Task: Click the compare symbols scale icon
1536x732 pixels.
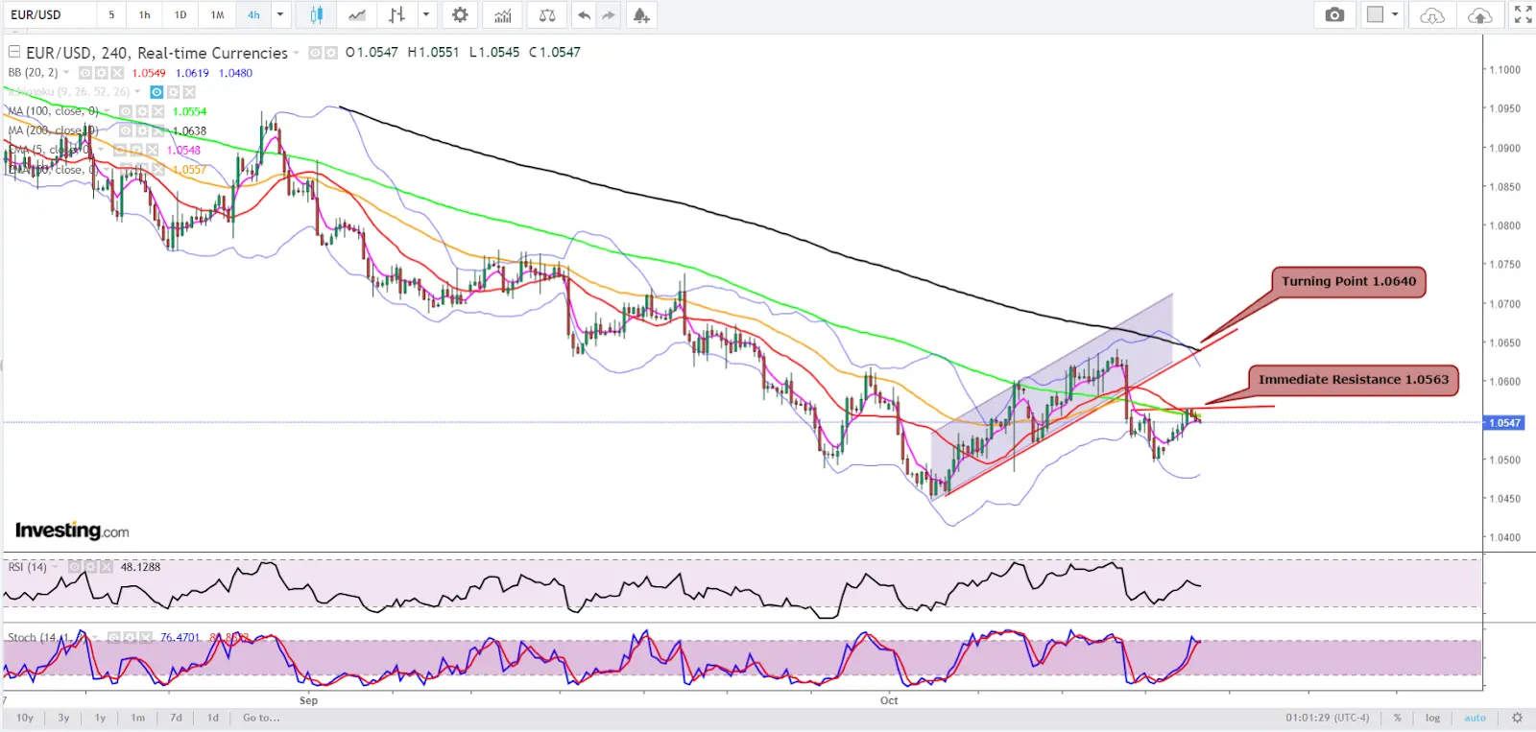Action: coord(546,15)
